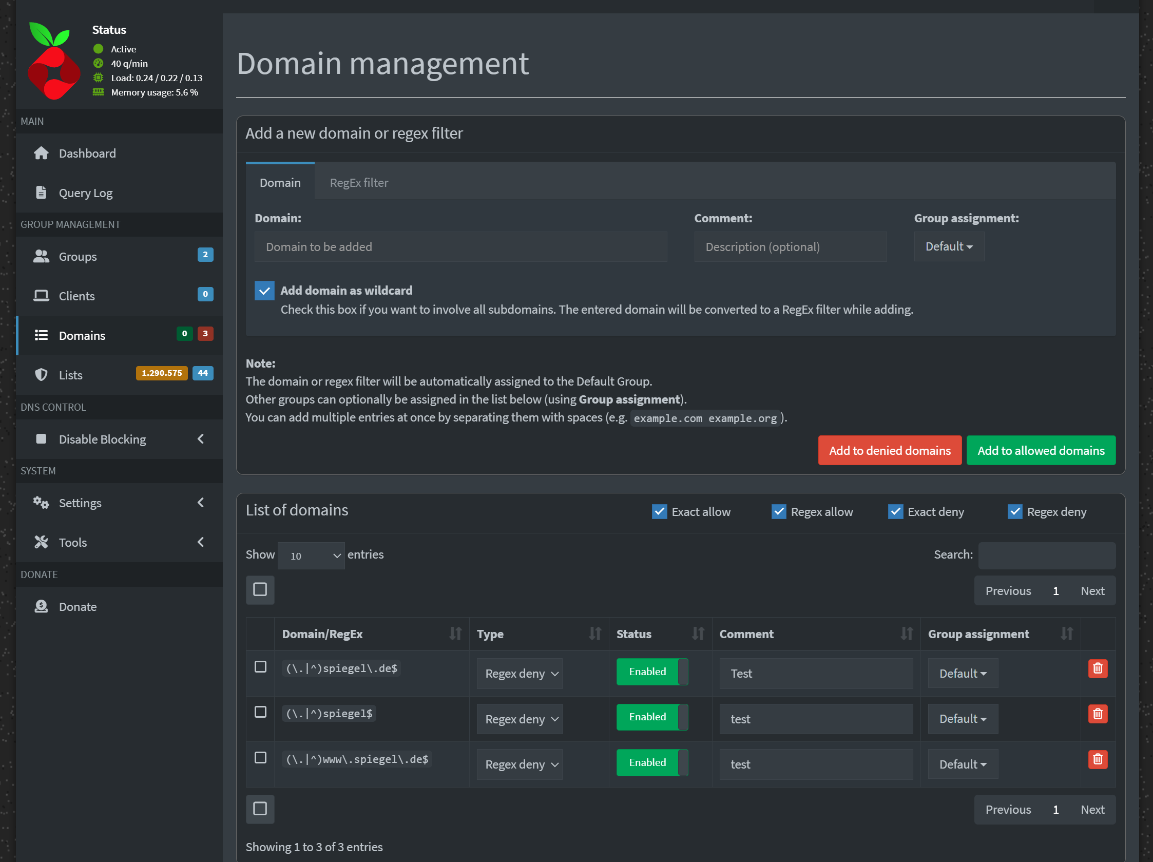Click the Clients laptop icon
This screenshot has height=862, width=1153.
pyautogui.click(x=41, y=296)
